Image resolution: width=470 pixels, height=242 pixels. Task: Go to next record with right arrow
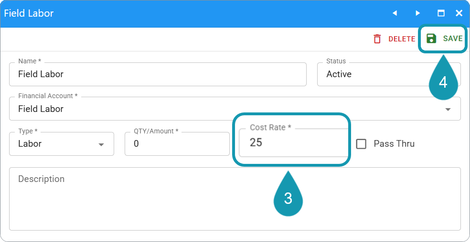pos(417,13)
